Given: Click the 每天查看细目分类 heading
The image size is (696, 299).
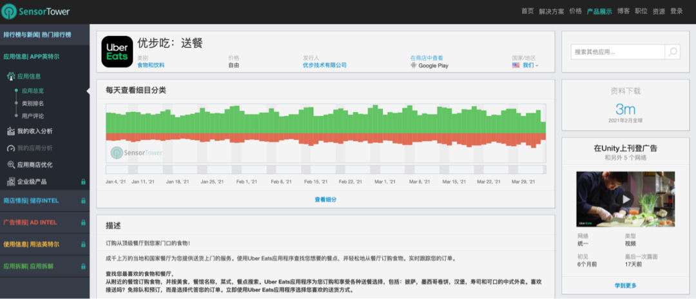Looking at the screenshot, I should pyautogui.click(x=136, y=90).
